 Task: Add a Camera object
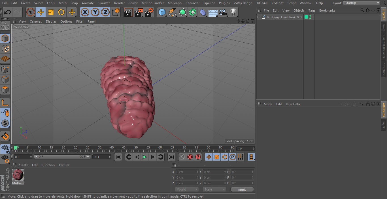223,12
